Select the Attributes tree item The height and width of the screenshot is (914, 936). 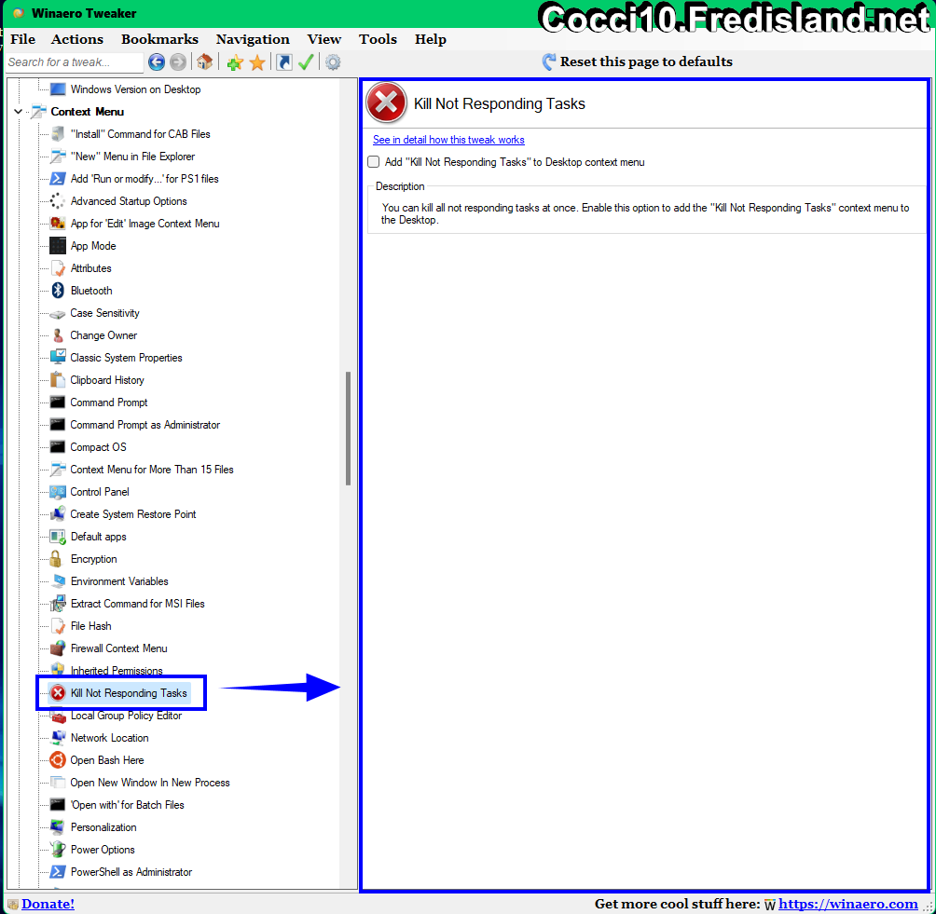[90, 268]
